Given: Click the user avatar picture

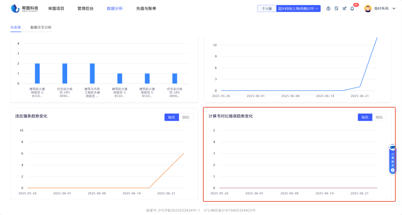Looking at the screenshot, I should pos(368,8).
